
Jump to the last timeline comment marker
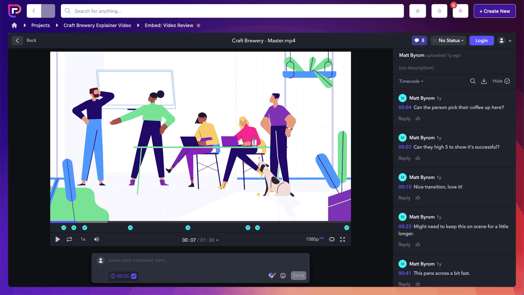tap(347, 228)
